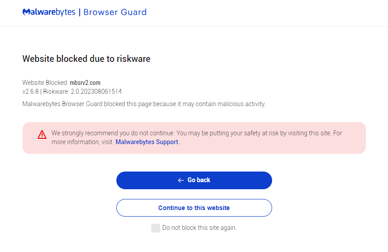Open the Malwarebytes Support link

pos(147,142)
